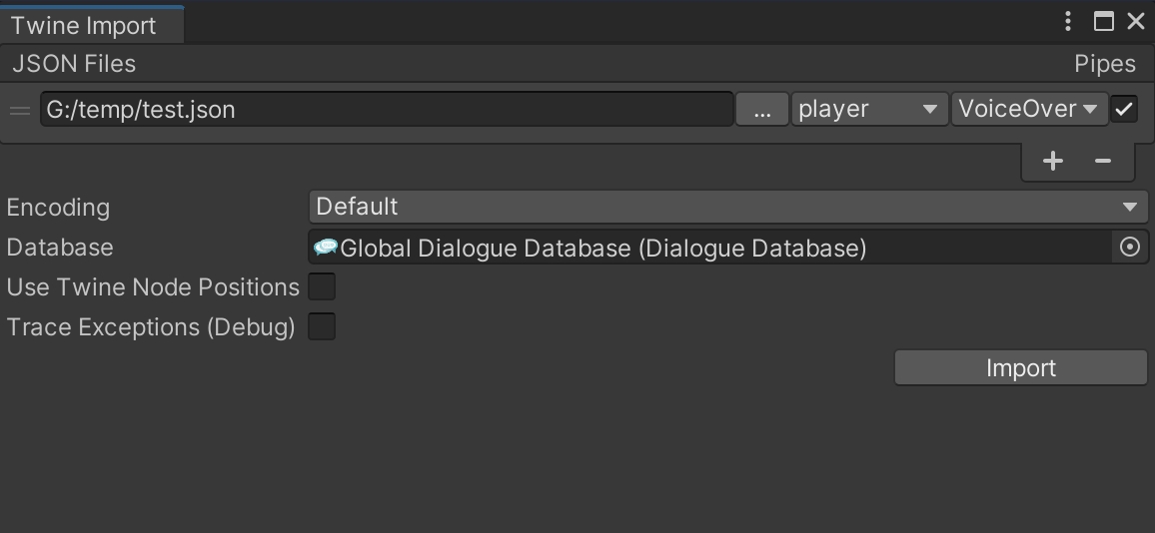
Task: Uncheck the Pipes checkbox on the JSON row
Action: pos(1125,110)
